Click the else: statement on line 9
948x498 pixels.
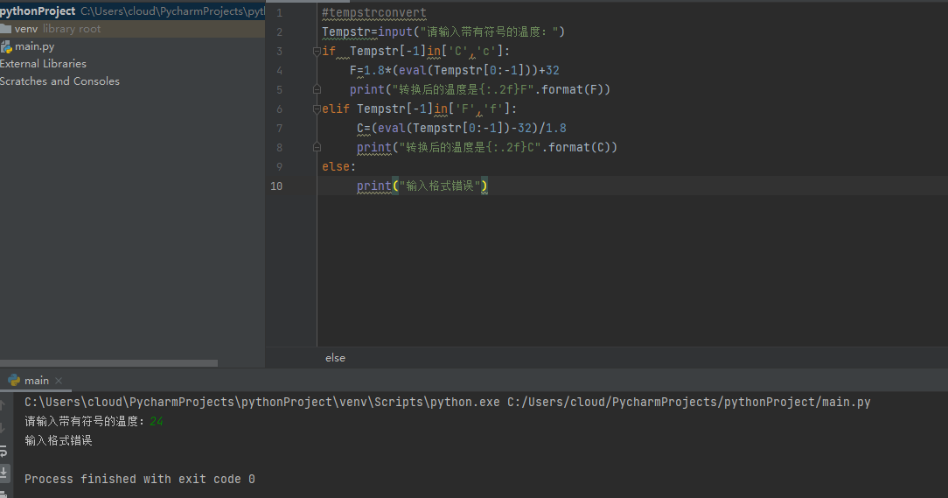click(338, 166)
